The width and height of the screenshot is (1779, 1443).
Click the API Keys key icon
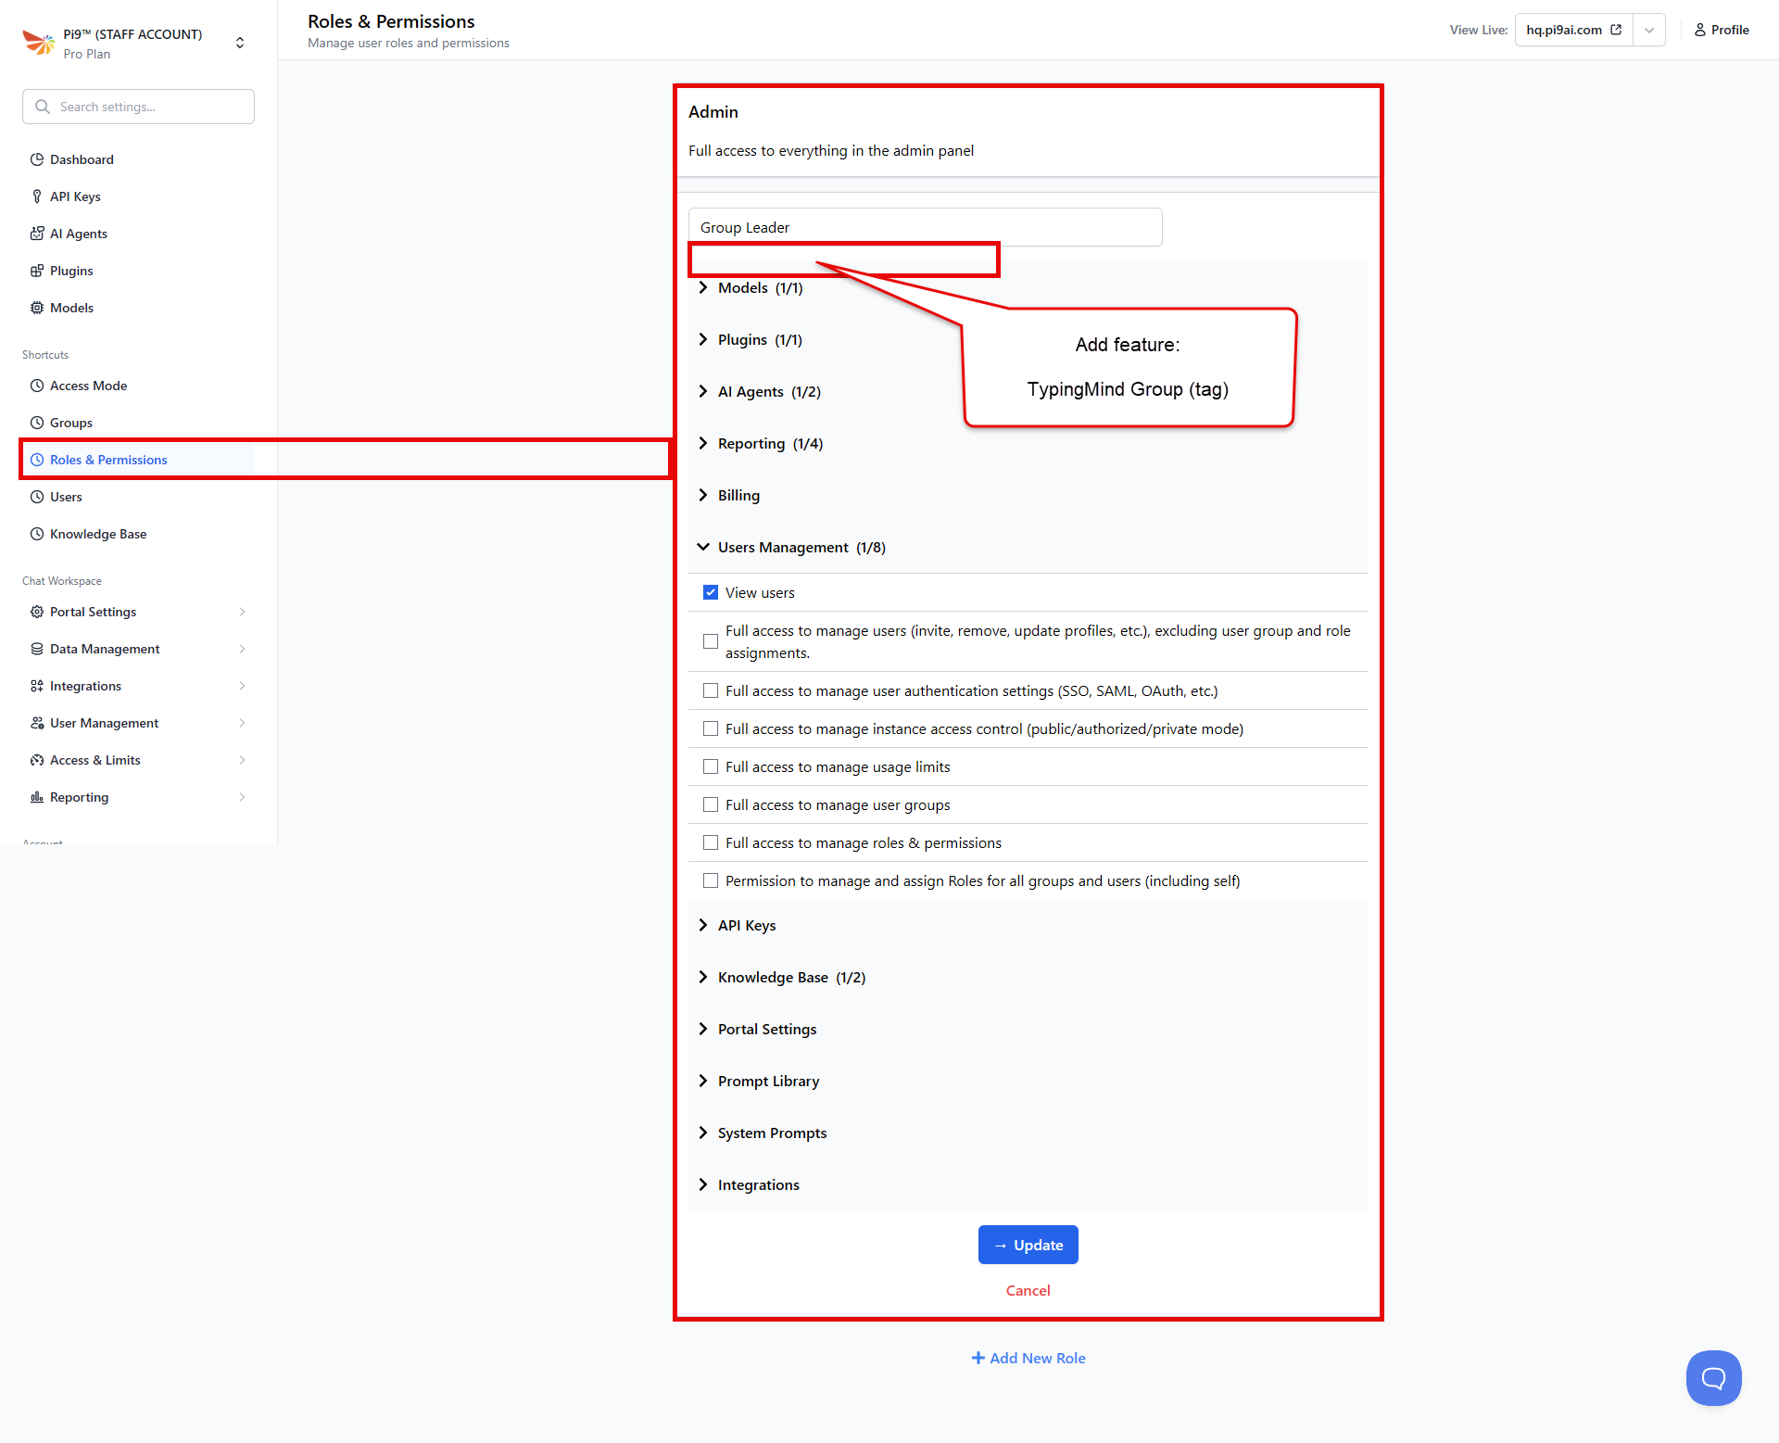[x=37, y=196]
